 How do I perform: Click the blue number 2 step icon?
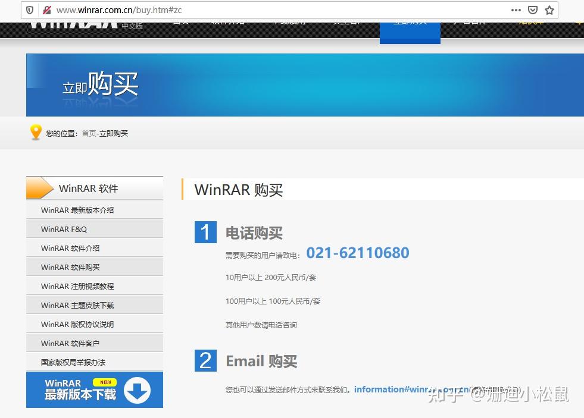[205, 360]
